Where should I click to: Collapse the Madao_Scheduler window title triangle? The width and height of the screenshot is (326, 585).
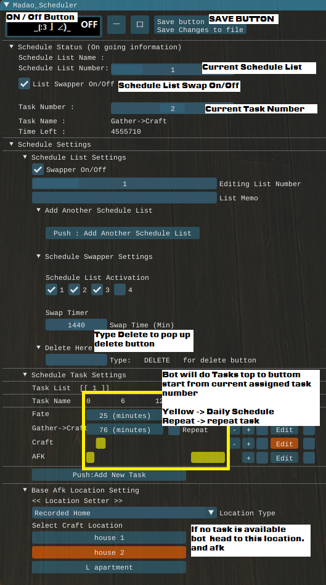6,5
